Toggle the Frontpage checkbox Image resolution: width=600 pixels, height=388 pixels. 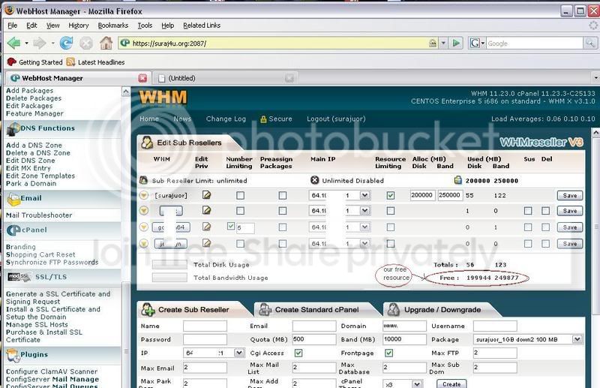[x=388, y=353]
